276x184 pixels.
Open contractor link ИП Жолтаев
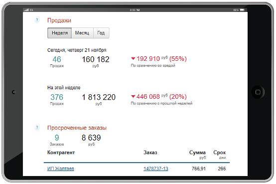(x=61, y=169)
